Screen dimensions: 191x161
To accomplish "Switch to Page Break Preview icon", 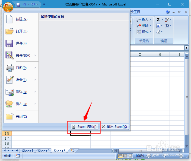I will click(x=130, y=156).
